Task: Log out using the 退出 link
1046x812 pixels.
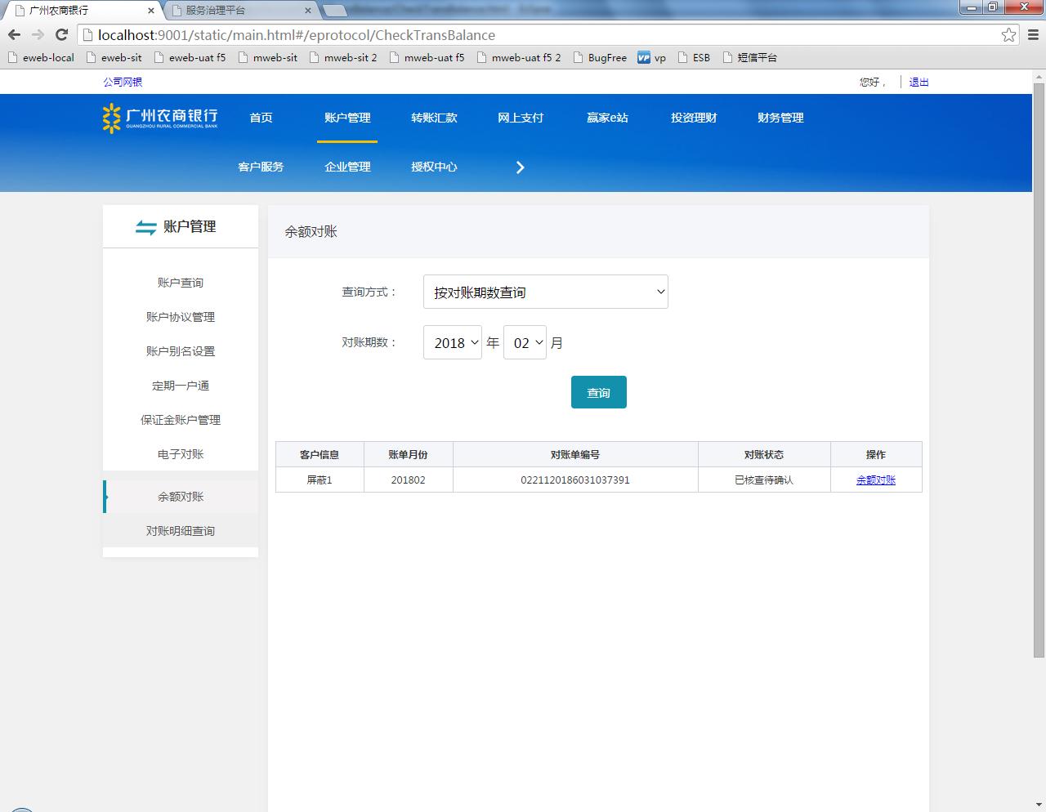Action: tap(919, 82)
